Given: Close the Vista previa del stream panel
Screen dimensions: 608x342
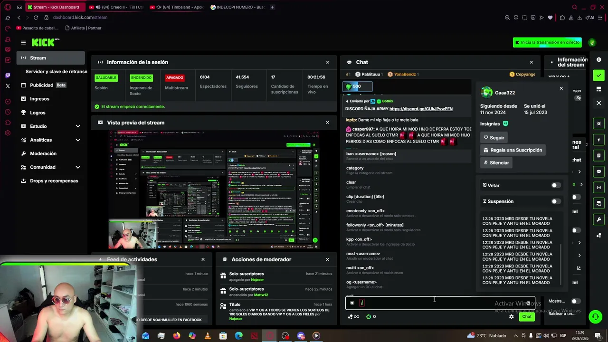Looking at the screenshot, I should (327, 123).
